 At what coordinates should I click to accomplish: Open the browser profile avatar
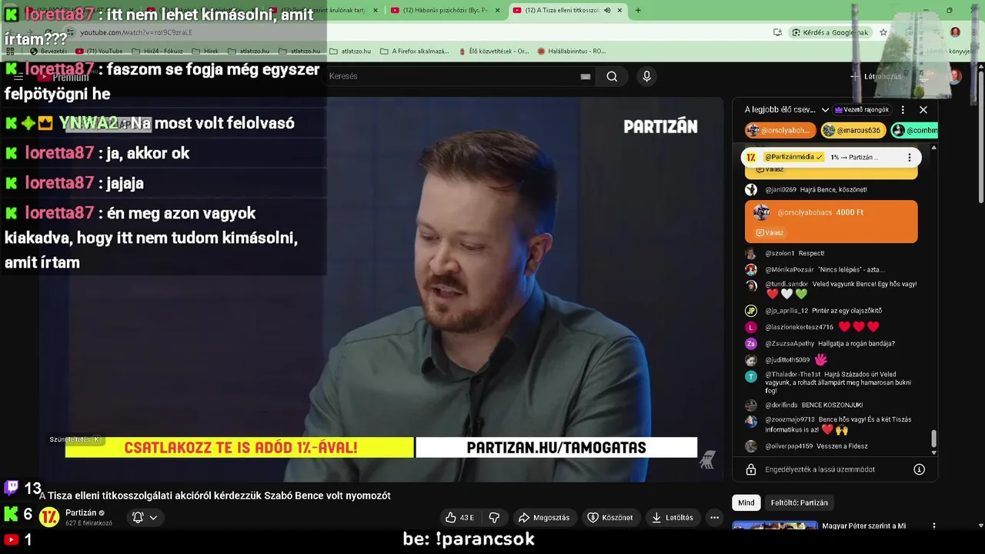955,32
